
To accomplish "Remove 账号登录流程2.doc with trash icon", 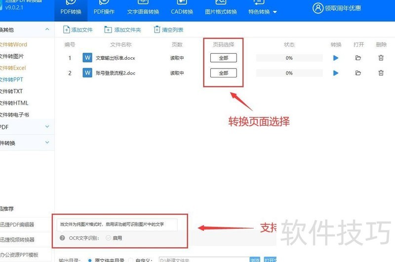I will (381, 73).
